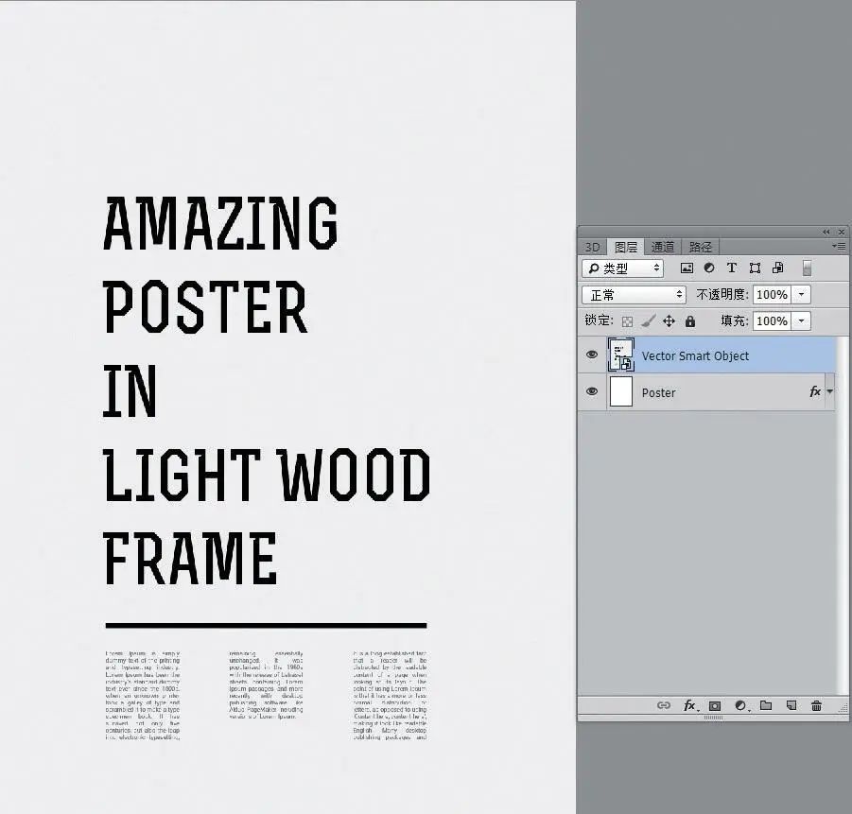Lock image pixels brush icon
The height and width of the screenshot is (814, 852).
tap(648, 321)
